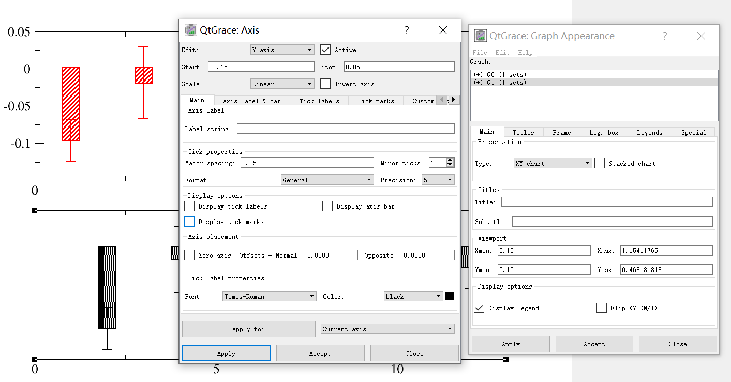This screenshot has height=382, width=731.
Task: Open context help via Axis dialog question mark
Action: (407, 30)
